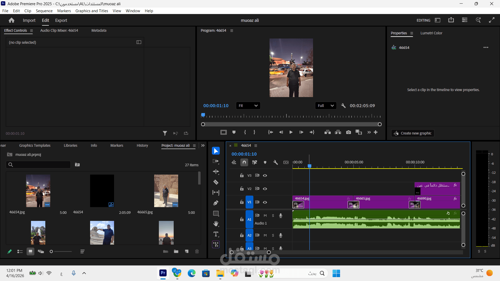Play the sequence in Program monitor
The image size is (500, 281).
coord(291,132)
